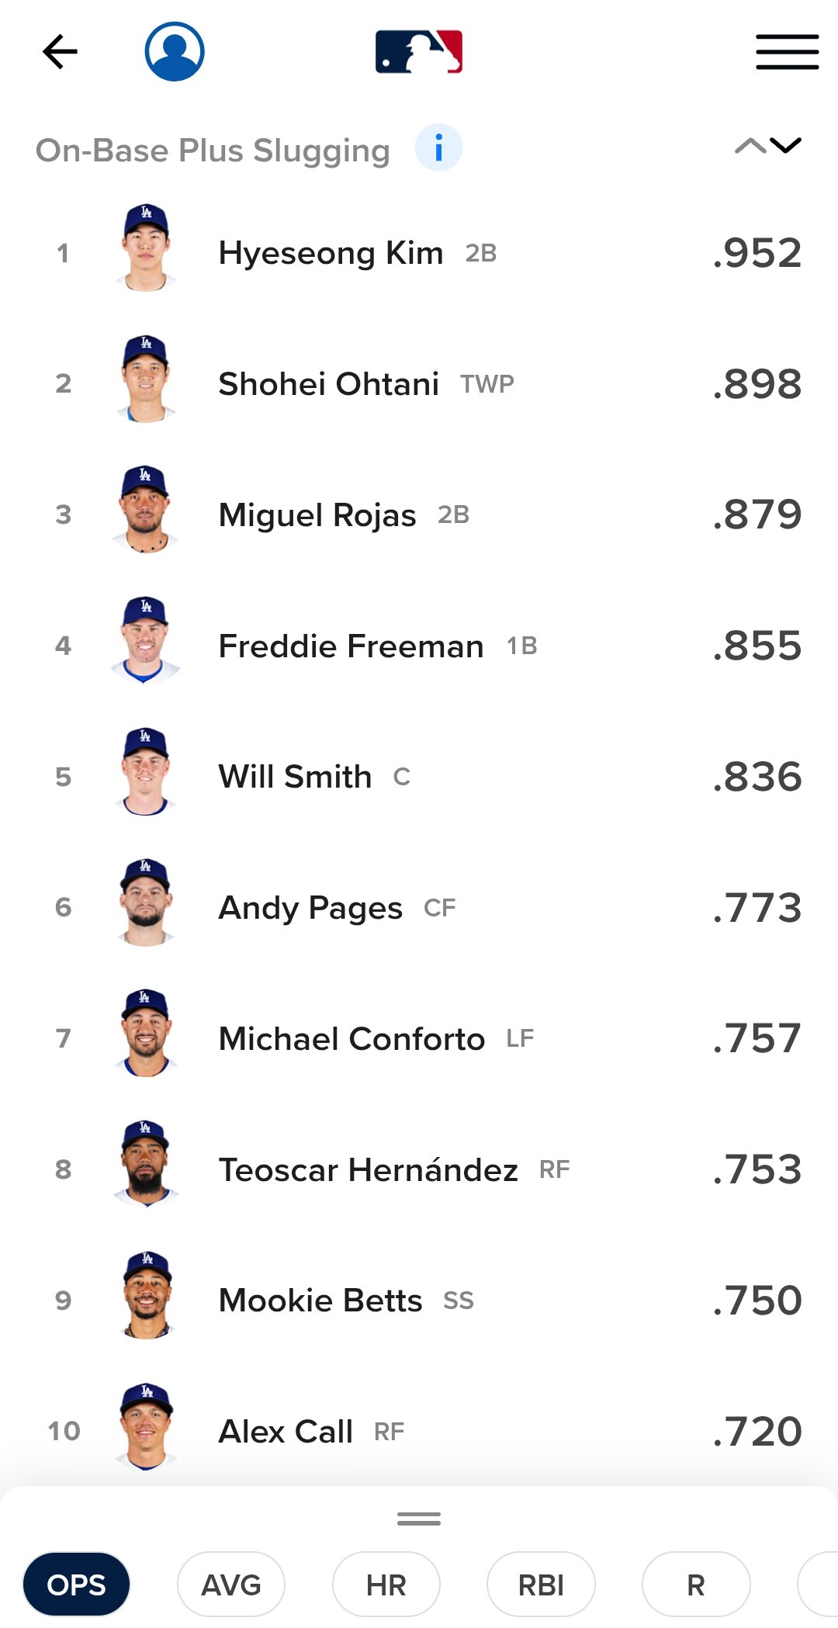Tap Shohei Ohtani's headshot
Screen dimensions: 838x1628
(x=146, y=380)
